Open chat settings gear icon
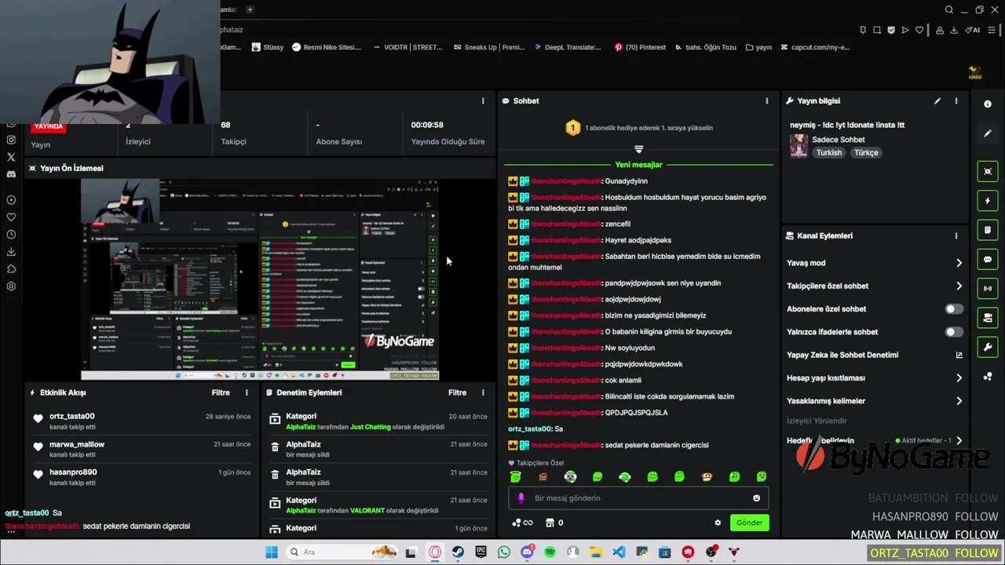Viewport: 1005px width, 565px height. point(718,523)
